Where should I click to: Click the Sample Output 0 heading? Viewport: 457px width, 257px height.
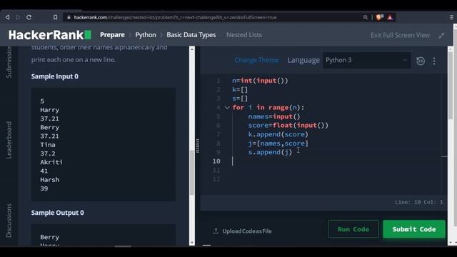click(58, 213)
